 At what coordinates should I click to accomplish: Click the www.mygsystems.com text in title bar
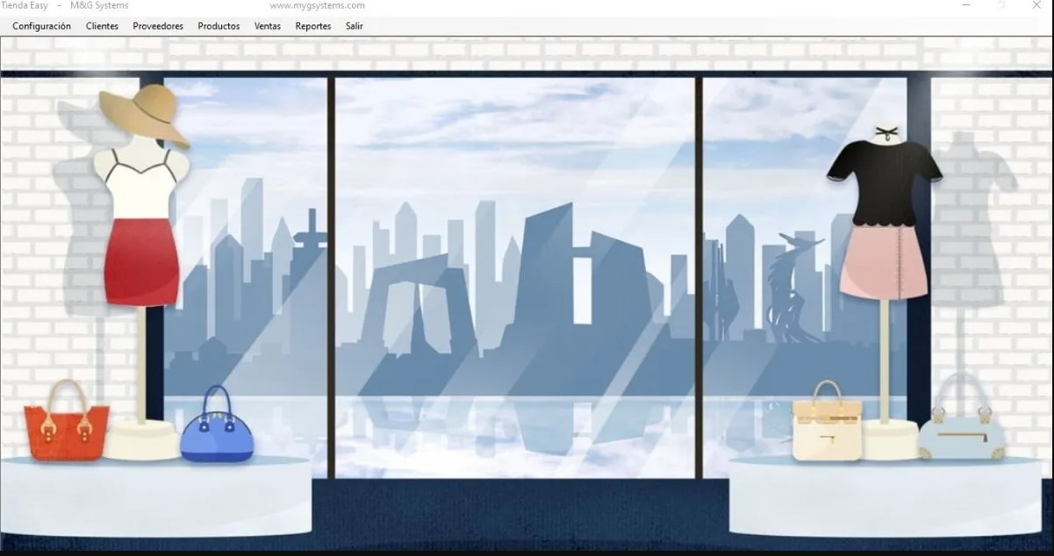click(317, 5)
